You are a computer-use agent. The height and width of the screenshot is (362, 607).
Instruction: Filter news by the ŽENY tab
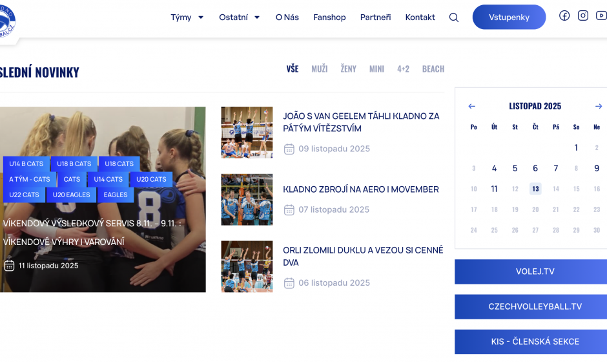click(348, 69)
